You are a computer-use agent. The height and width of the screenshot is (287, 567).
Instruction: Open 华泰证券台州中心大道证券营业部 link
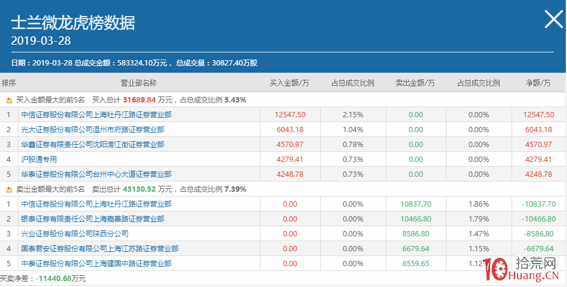(x=96, y=174)
